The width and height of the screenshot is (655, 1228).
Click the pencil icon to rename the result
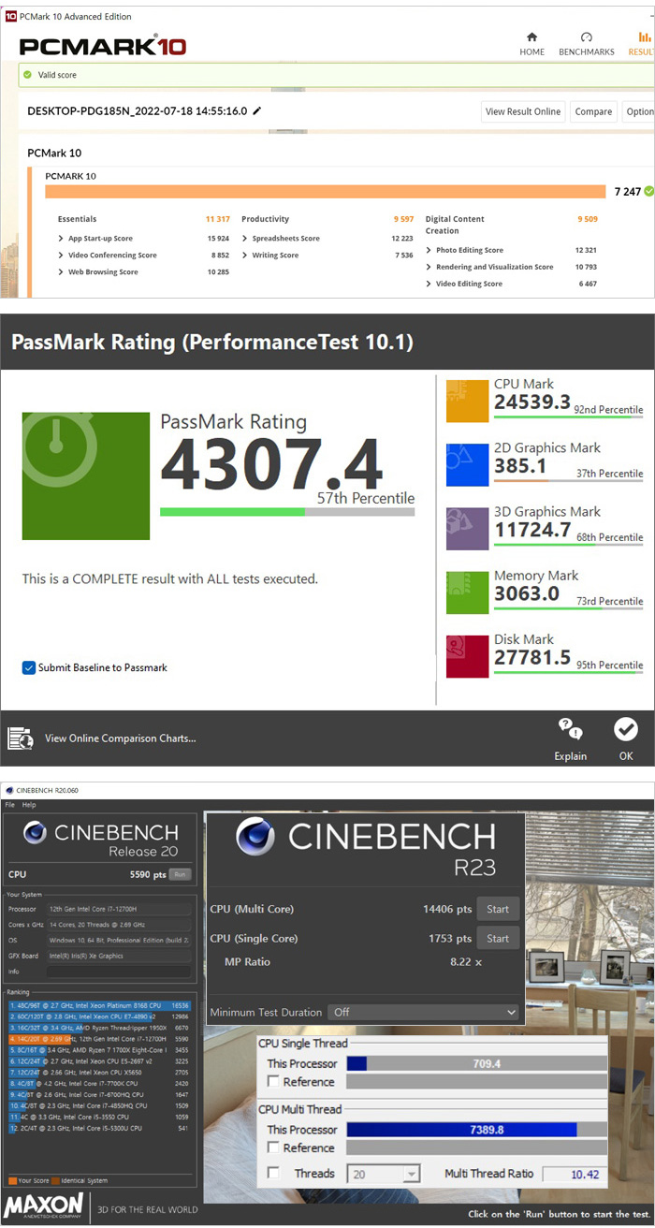coord(257,111)
